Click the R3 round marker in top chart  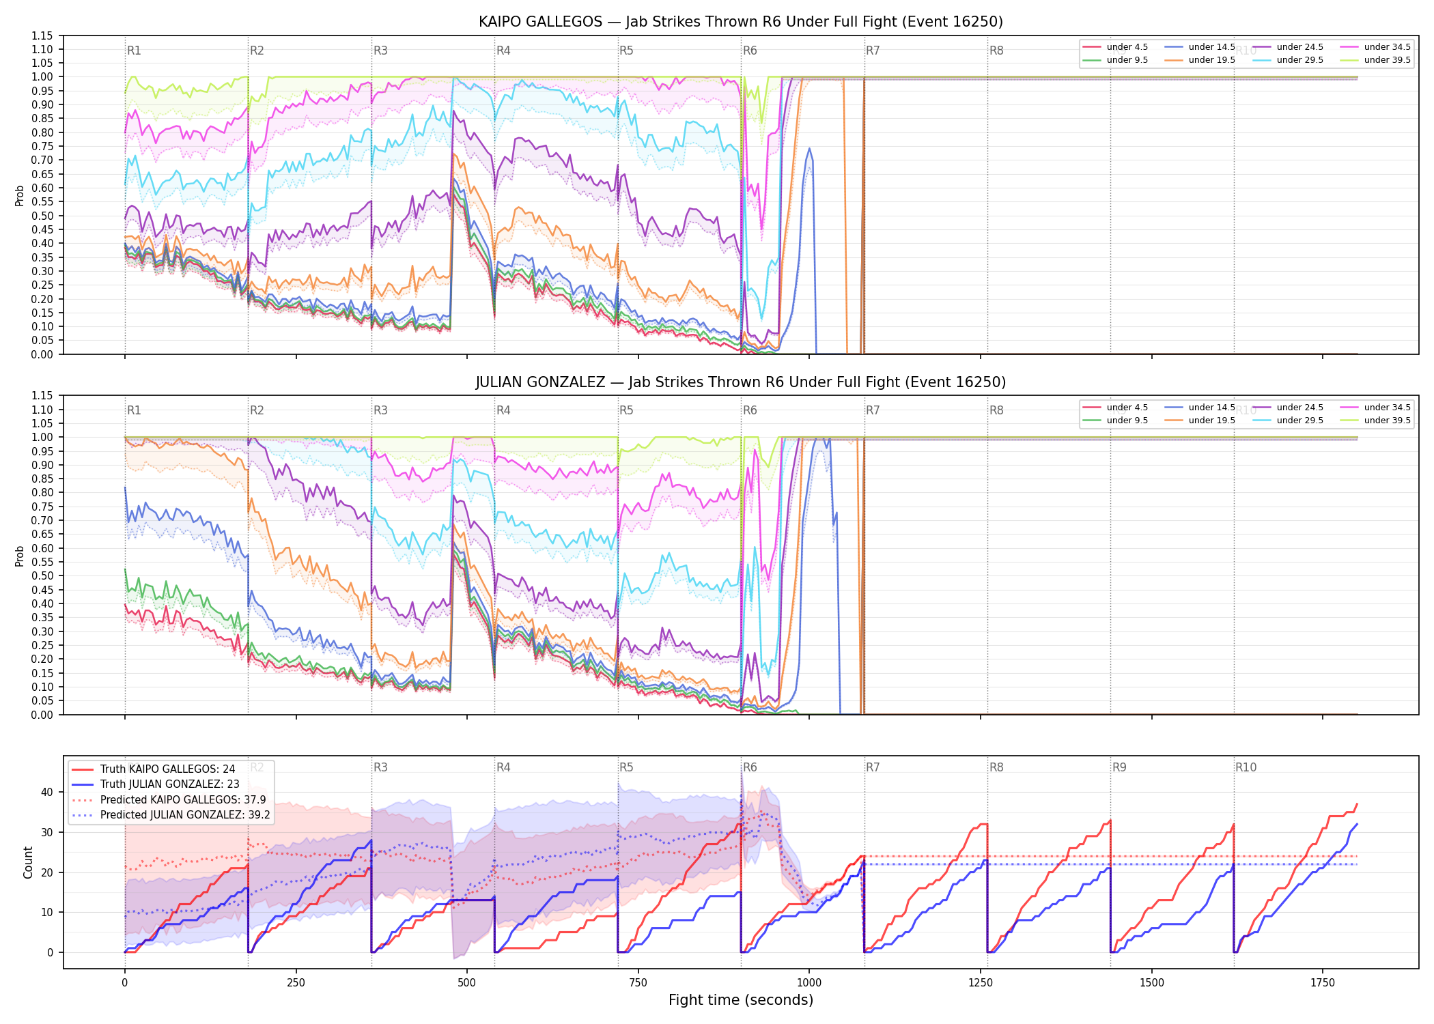[x=380, y=51]
